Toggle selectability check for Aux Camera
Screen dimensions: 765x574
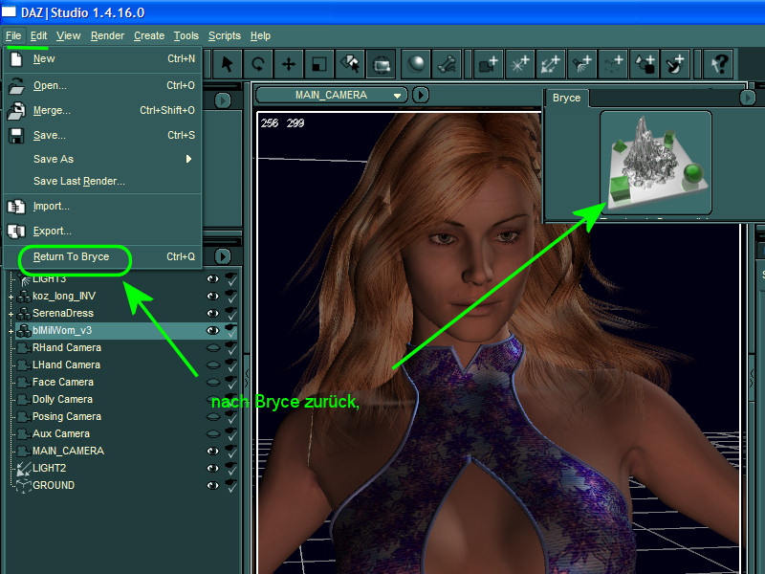[x=230, y=433]
